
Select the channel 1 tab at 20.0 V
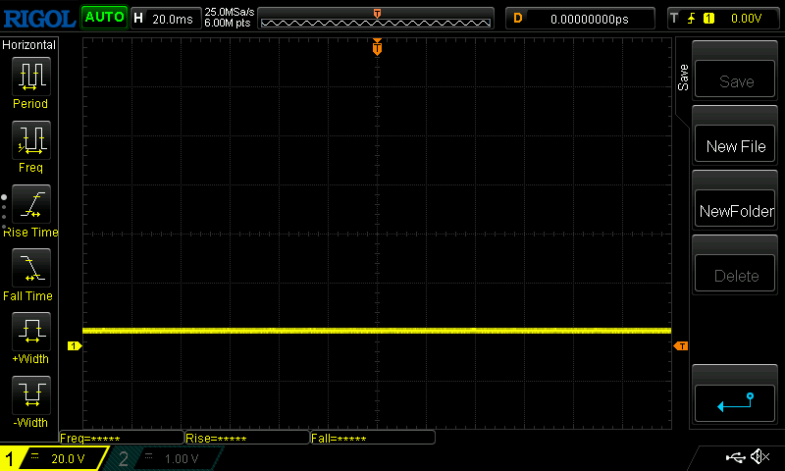click(55, 458)
